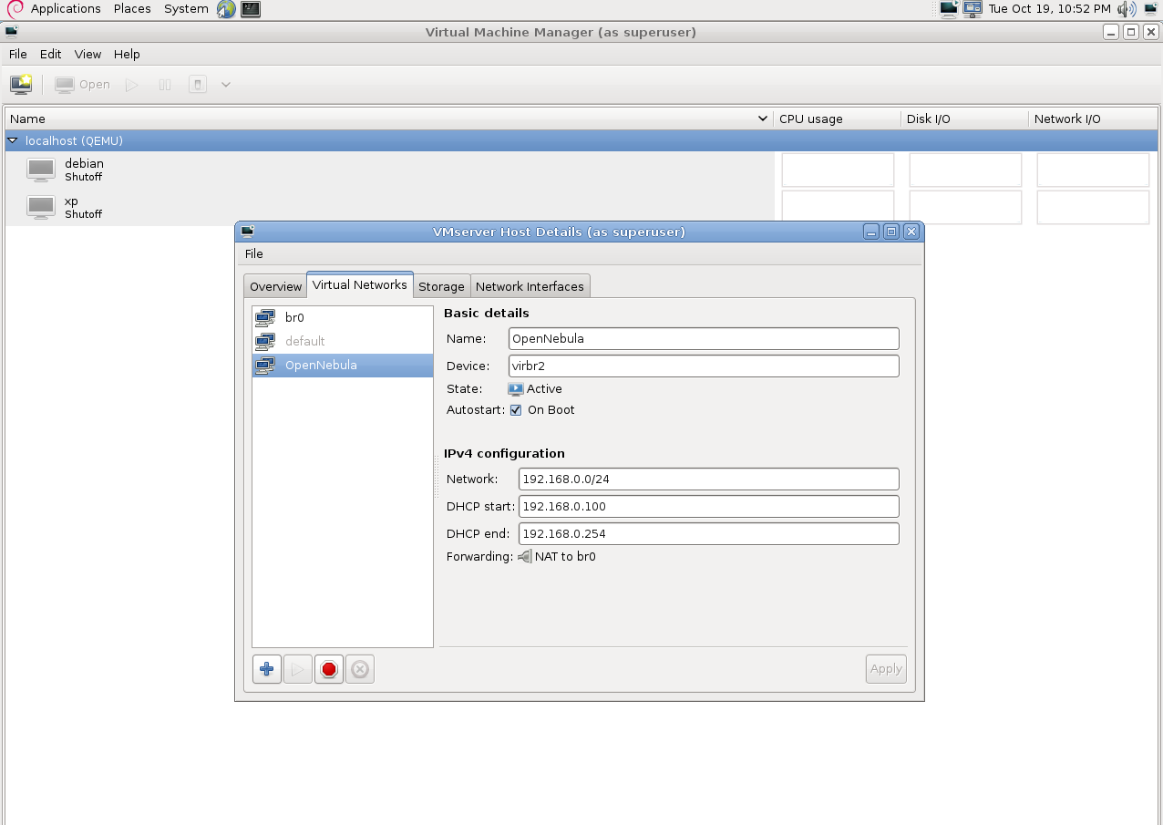Click the Active state icon

tap(516, 388)
